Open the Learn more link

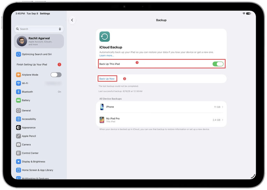point(106,56)
